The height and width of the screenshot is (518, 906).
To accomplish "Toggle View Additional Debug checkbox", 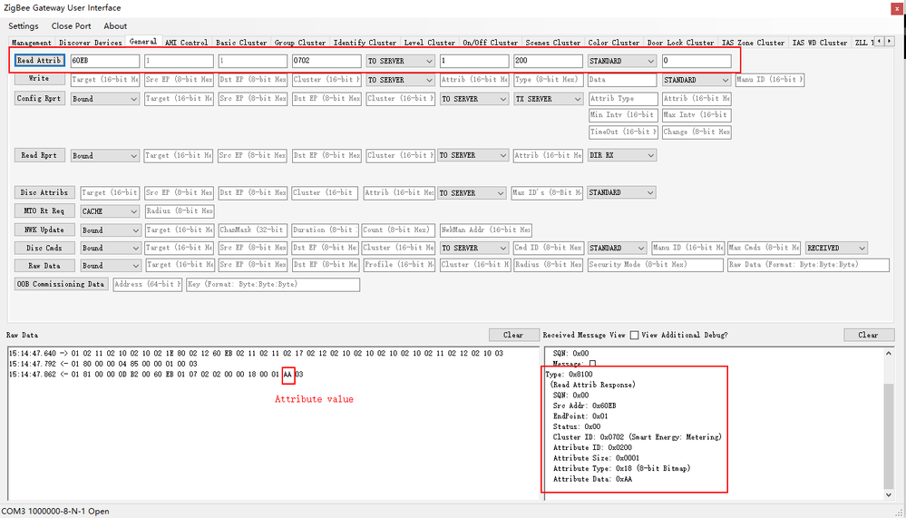I will [635, 335].
